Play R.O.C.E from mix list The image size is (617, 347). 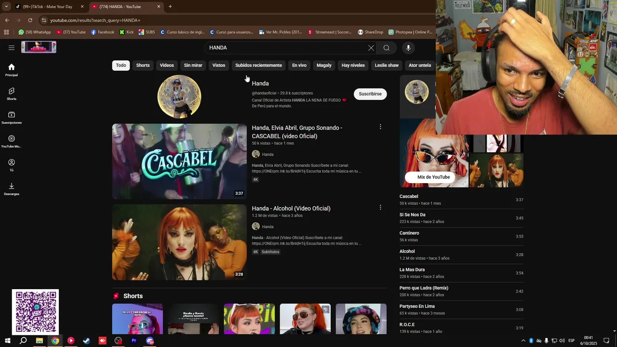461,328
